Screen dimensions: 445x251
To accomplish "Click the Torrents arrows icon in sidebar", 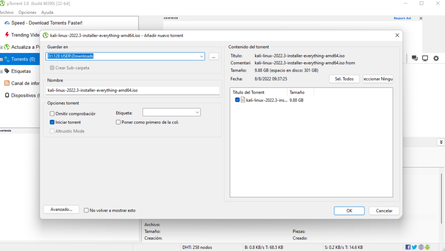I will point(7,59).
